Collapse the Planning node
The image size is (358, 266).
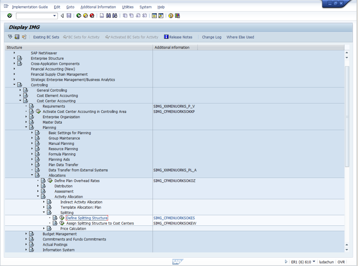pyautogui.click(x=26, y=127)
